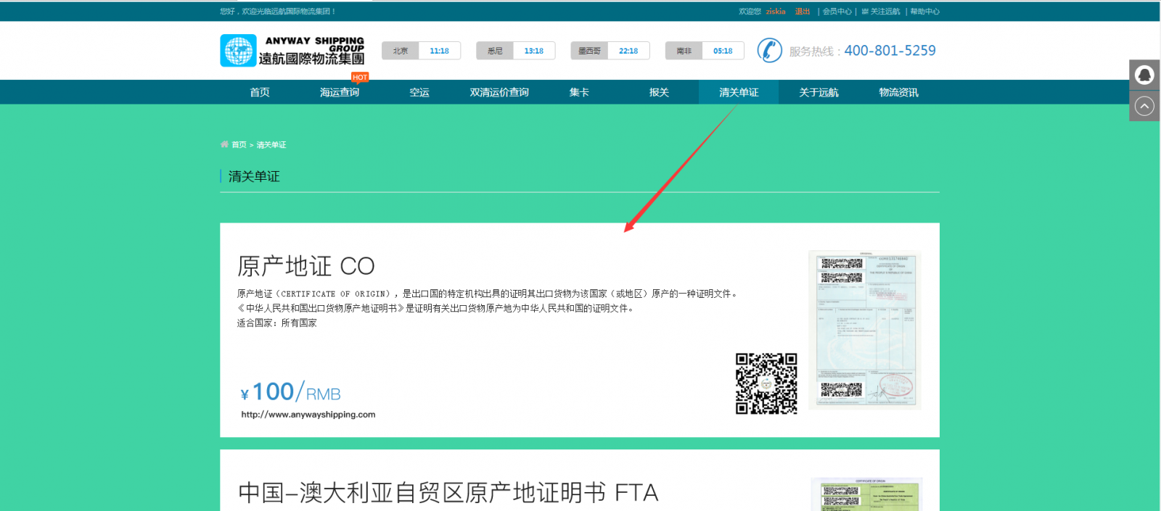Click the ziskia username link
Image resolution: width=1161 pixels, height=511 pixels.
point(775,12)
